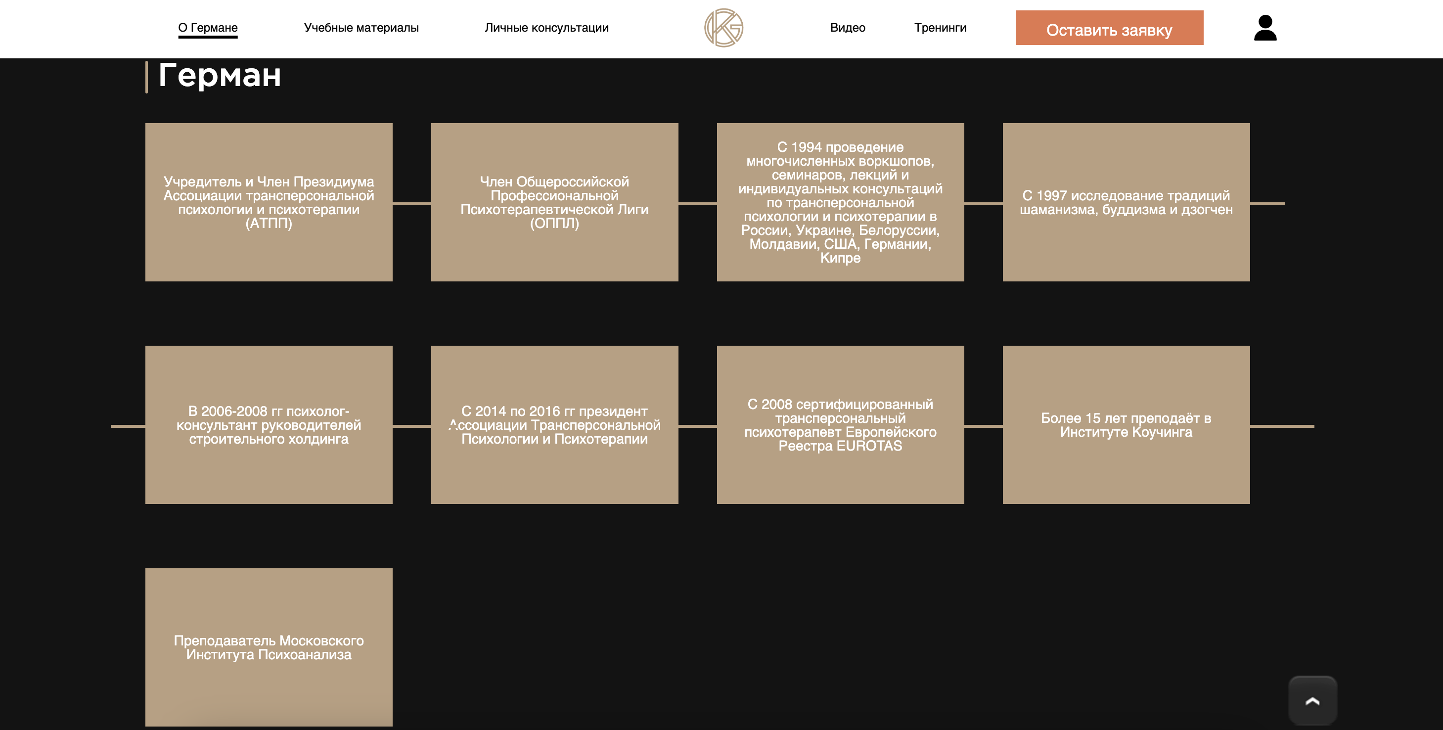Image resolution: width=1443 pixels, height=730 pixels.
Task: Click the connector line after шаманизм card
Action: [1267, 204]
